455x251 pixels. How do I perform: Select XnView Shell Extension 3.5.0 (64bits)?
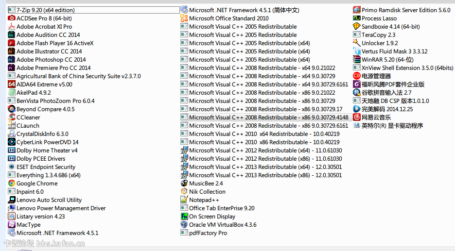[403, 68]
